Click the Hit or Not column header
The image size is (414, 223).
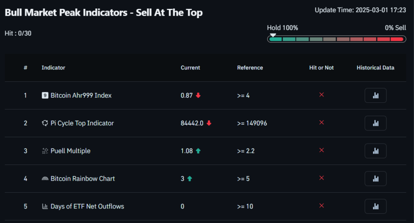(321, 68)
